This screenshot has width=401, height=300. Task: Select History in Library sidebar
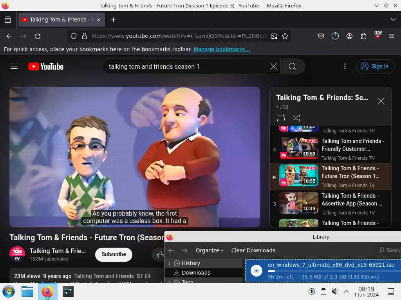coord(191,263)
